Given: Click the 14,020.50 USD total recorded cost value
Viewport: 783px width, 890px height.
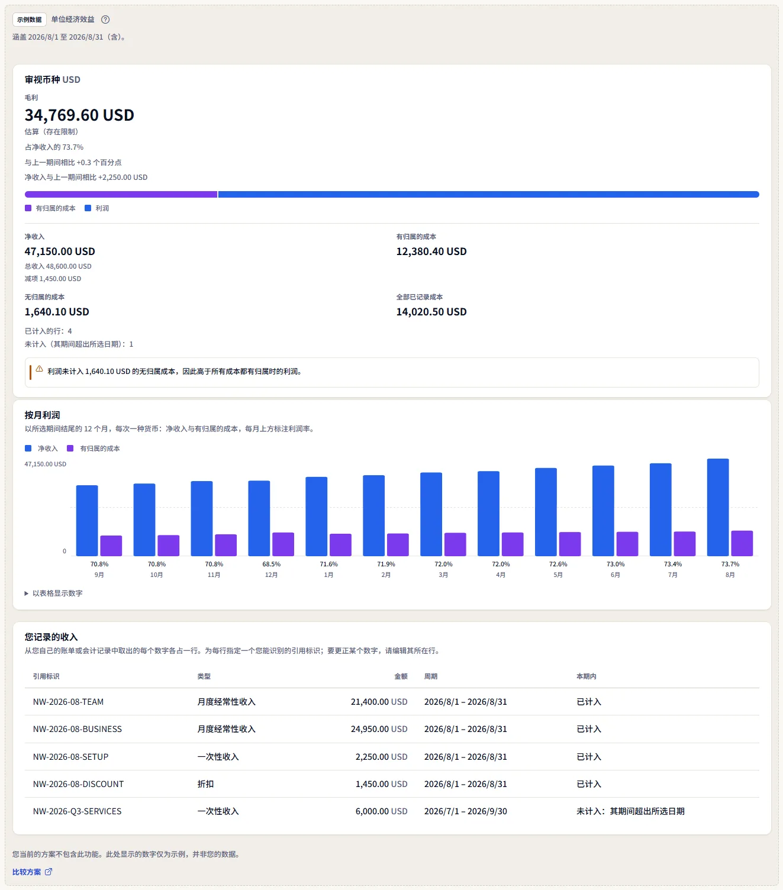Looking at the screenshot, I should coord(431,312).
